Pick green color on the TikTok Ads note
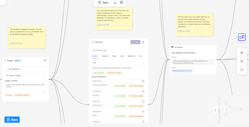Screen dimensions: 249x127 tap(105, 25)
